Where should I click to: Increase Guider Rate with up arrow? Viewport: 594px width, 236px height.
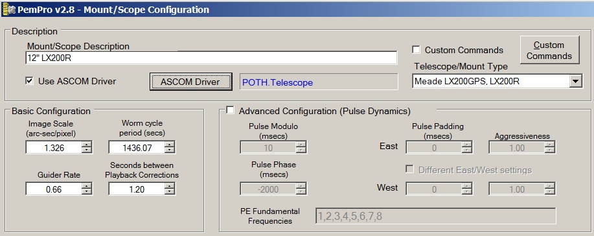point(87,186)
